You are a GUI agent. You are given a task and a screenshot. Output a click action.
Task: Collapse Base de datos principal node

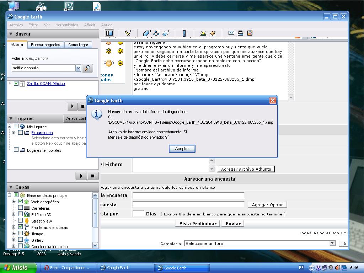10,195
